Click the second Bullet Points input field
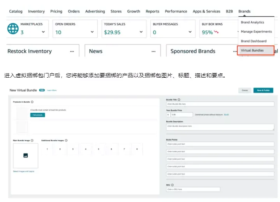Screen dimensions: 280x202 coord(220,151)
